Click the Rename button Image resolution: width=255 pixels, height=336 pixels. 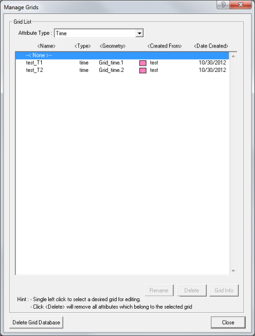159,290
